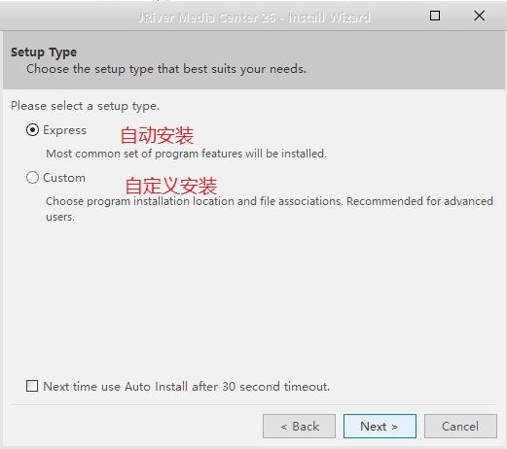This screenshot has width=507, height=449.
Task: Select the Custom setup type radio button
Action: [x=32, y=178]
